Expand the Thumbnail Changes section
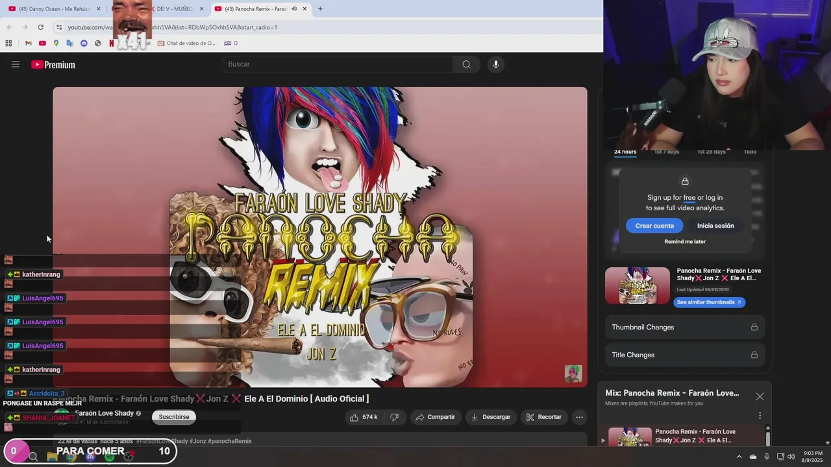The width and height of the screenshot is (831, 467). 685,328
